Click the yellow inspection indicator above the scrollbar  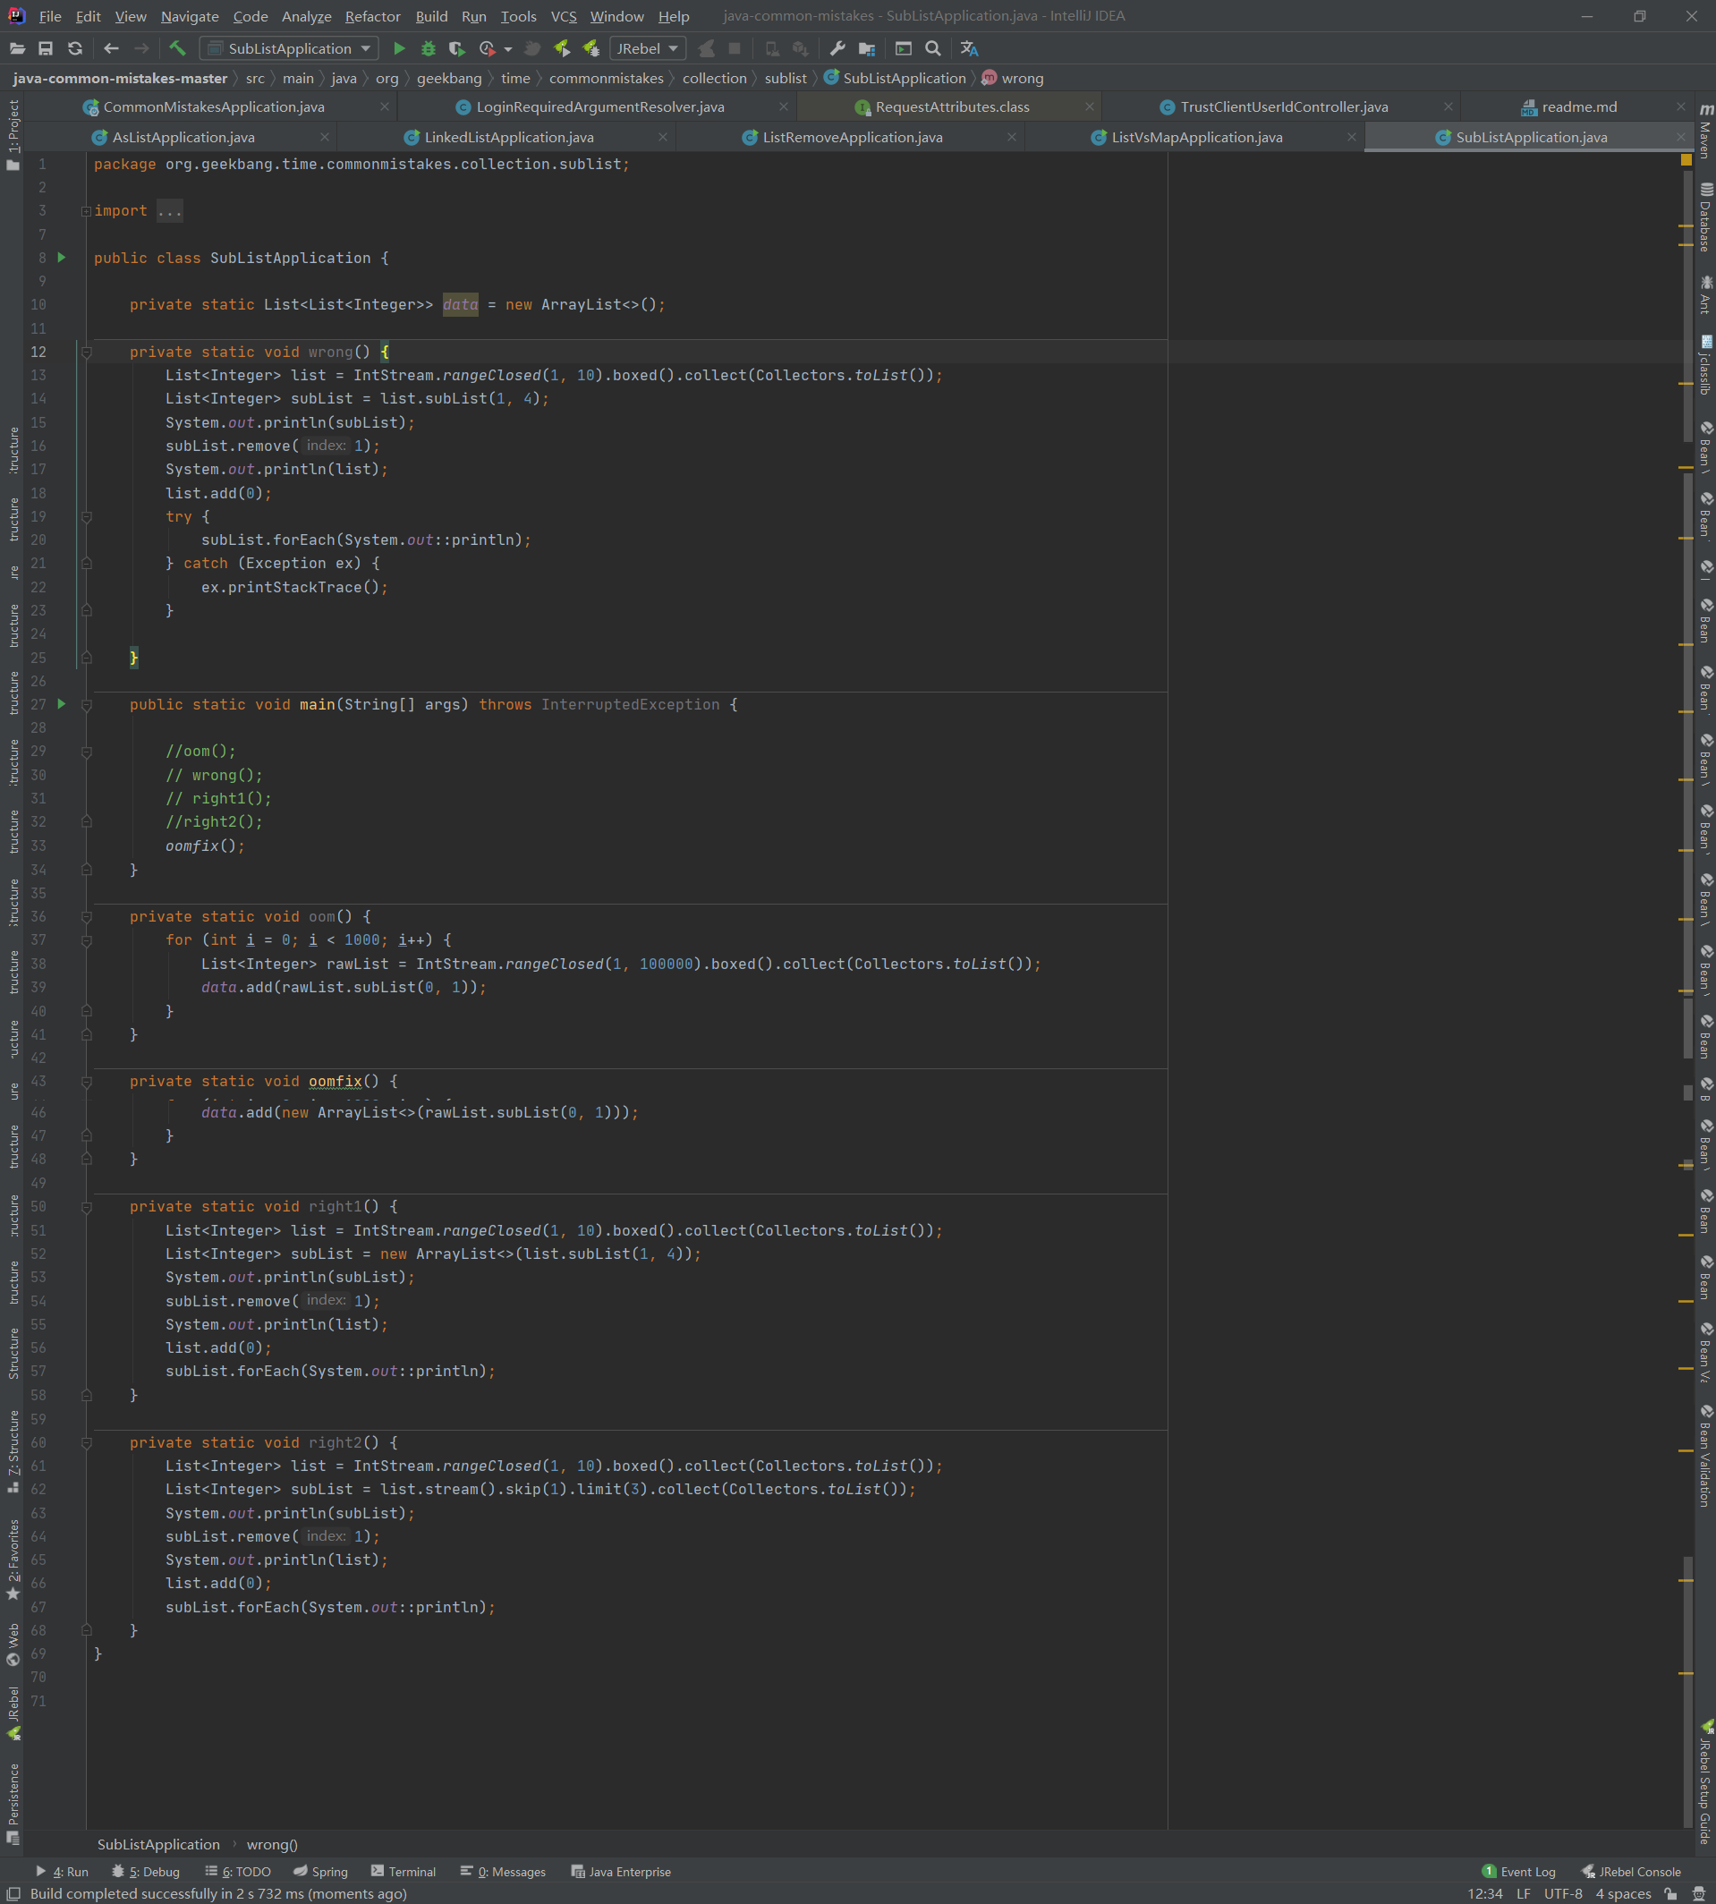[1686, 160]
